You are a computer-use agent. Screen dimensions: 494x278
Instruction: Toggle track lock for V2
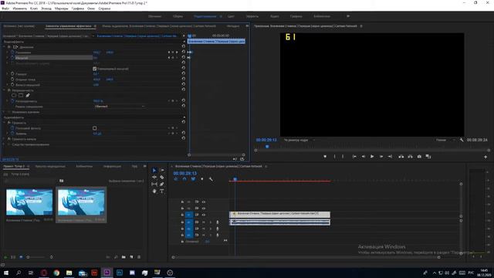click(x=182, y=208)
